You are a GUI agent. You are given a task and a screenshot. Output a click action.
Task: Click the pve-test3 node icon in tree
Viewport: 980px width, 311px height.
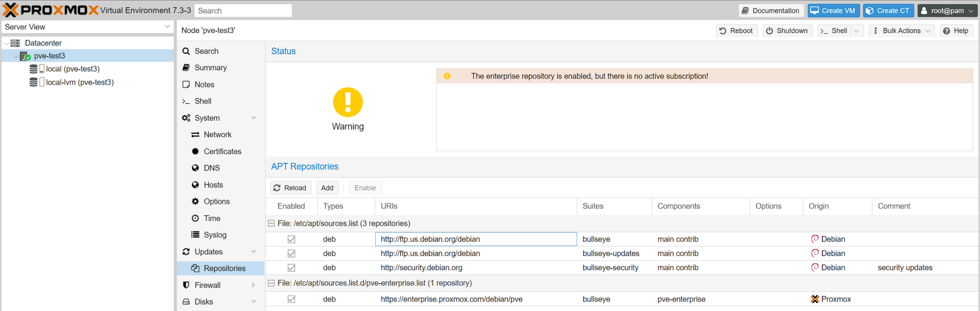[x=25, y=56]
